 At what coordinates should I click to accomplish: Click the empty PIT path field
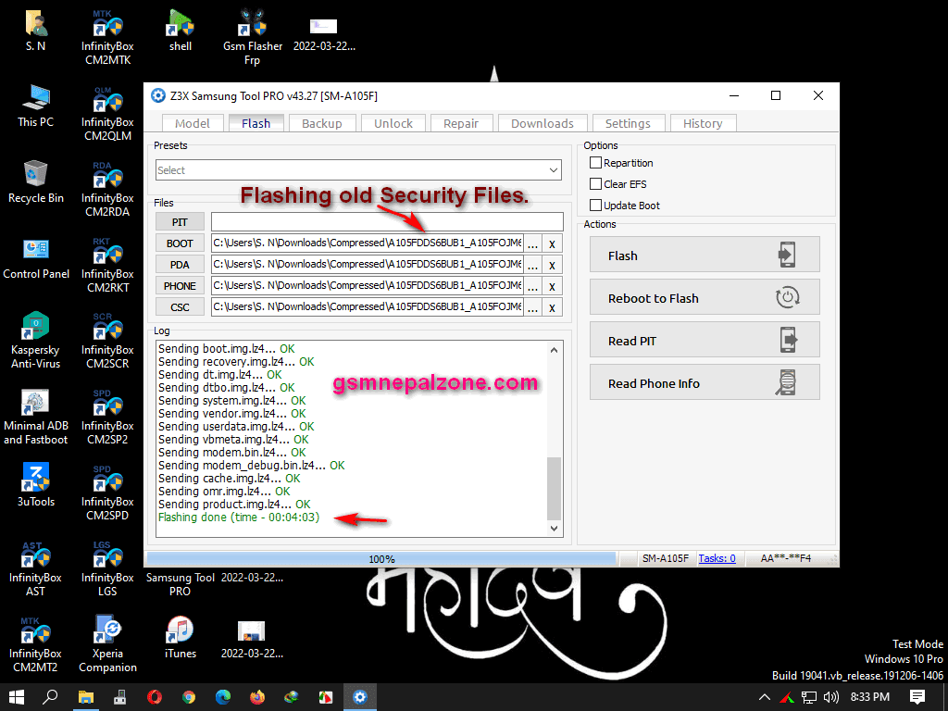pyautogui.click(x=387, y=222)
